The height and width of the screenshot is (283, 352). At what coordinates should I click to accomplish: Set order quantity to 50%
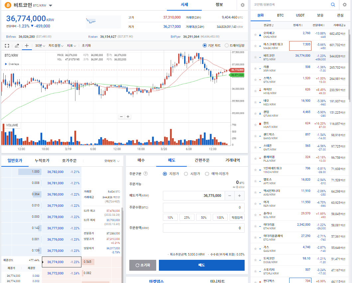204,217
